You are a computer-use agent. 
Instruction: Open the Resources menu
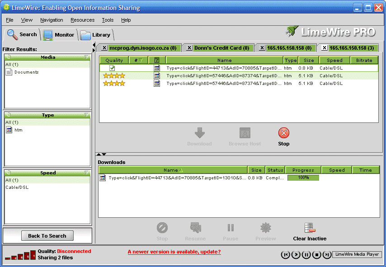[82, 20]
